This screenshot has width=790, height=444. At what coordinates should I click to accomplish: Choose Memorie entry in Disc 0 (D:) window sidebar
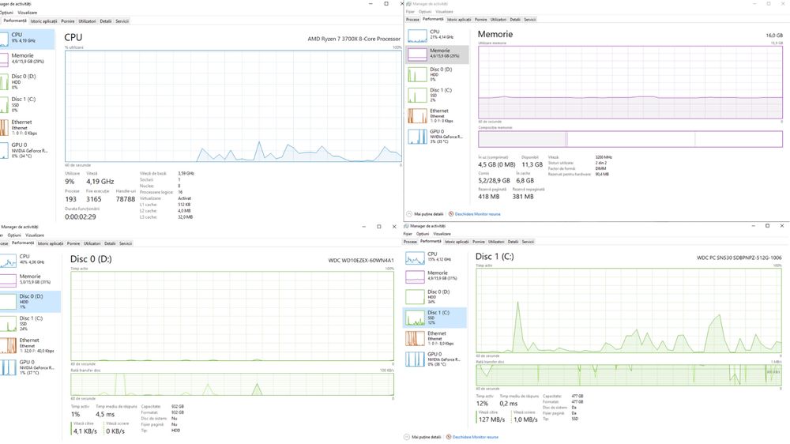click(30, 279)
